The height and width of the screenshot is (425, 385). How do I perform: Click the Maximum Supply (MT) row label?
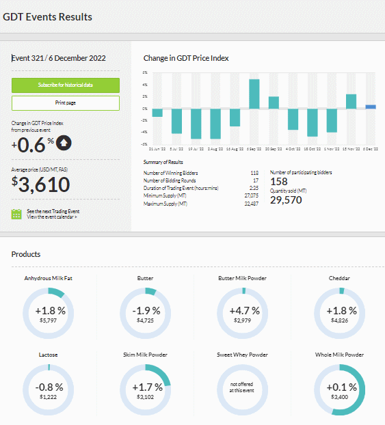[165, 204]
